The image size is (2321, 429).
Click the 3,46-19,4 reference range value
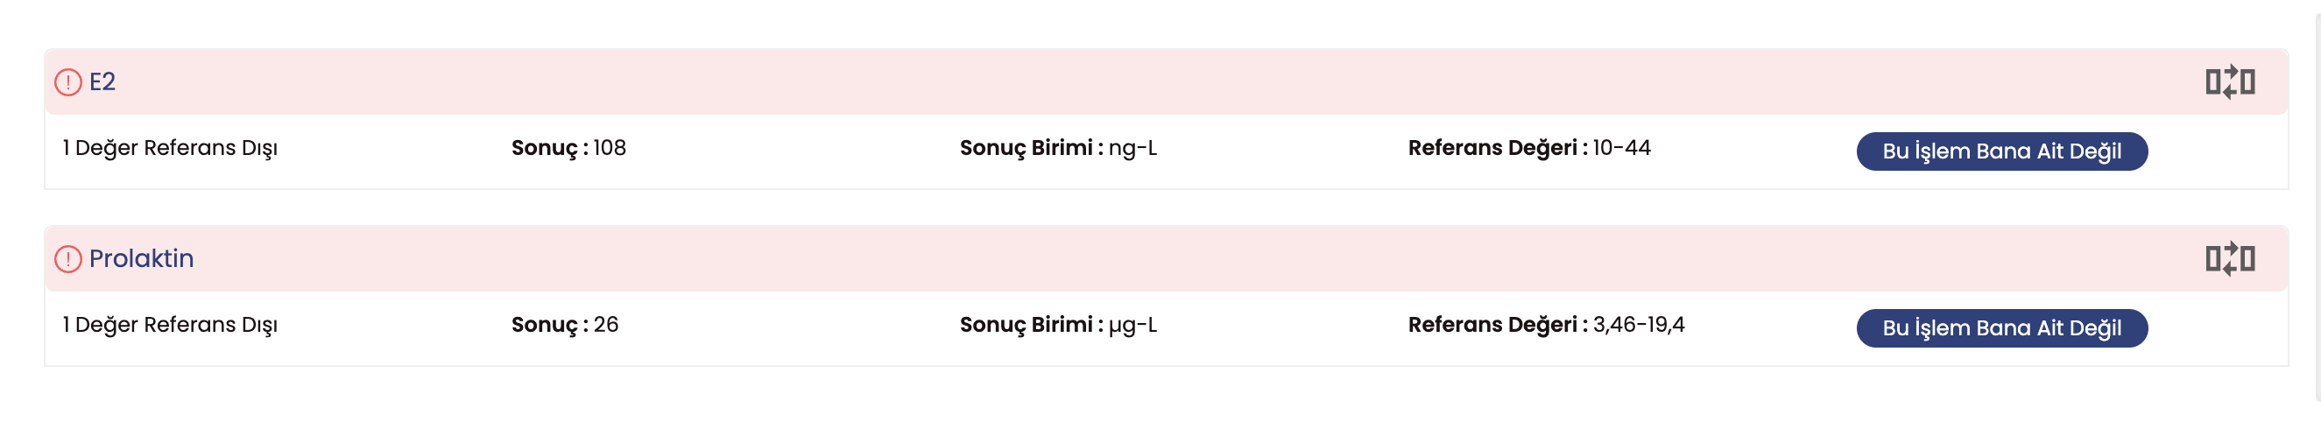pos(1638,325)
